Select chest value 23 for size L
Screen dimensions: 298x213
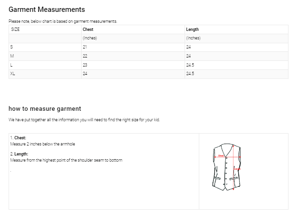pyautogui.click(x=85, y=65)
